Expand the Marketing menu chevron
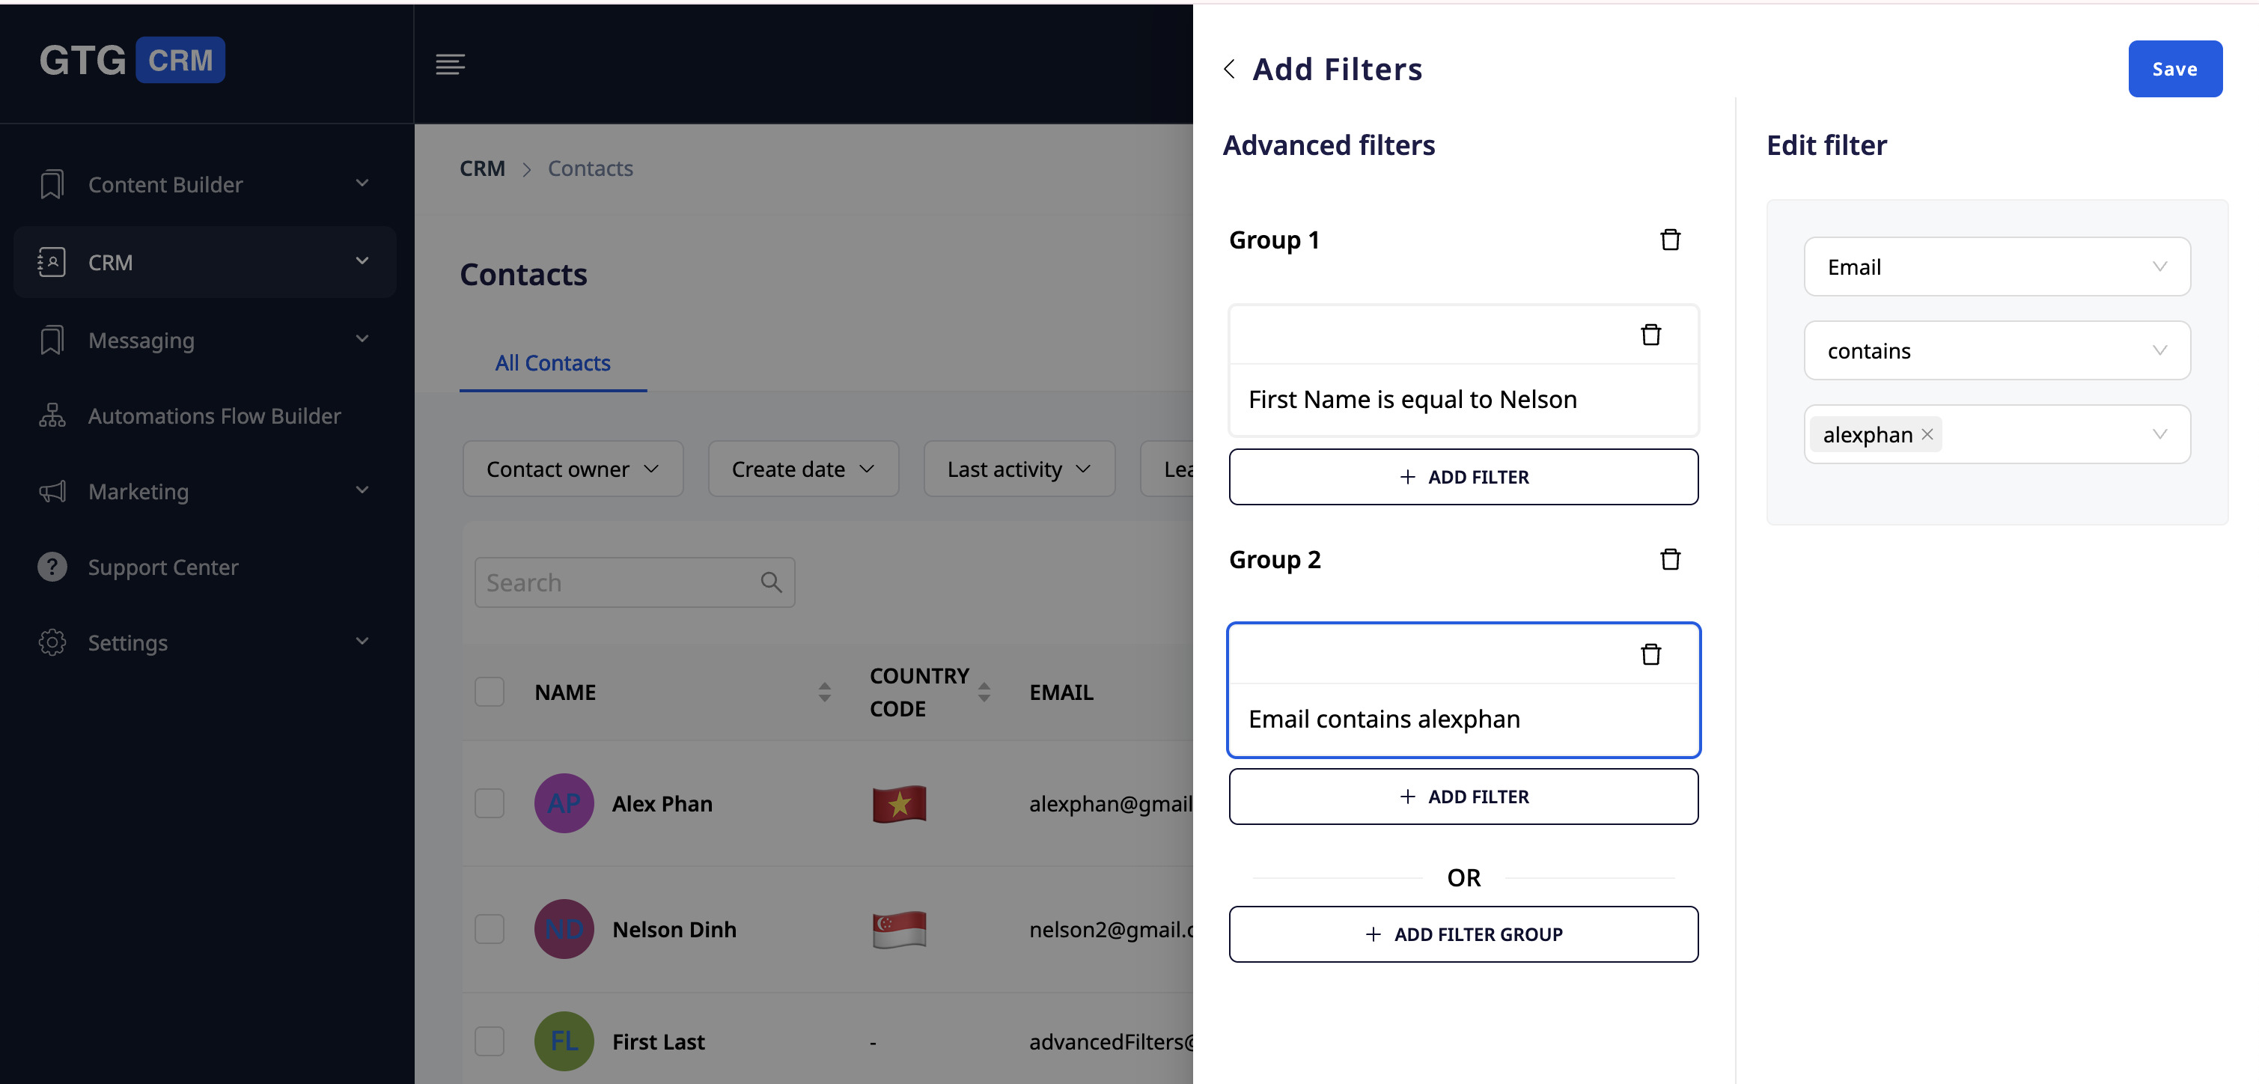Screen dimensions: 2259x1084 (x=362, y=490)
